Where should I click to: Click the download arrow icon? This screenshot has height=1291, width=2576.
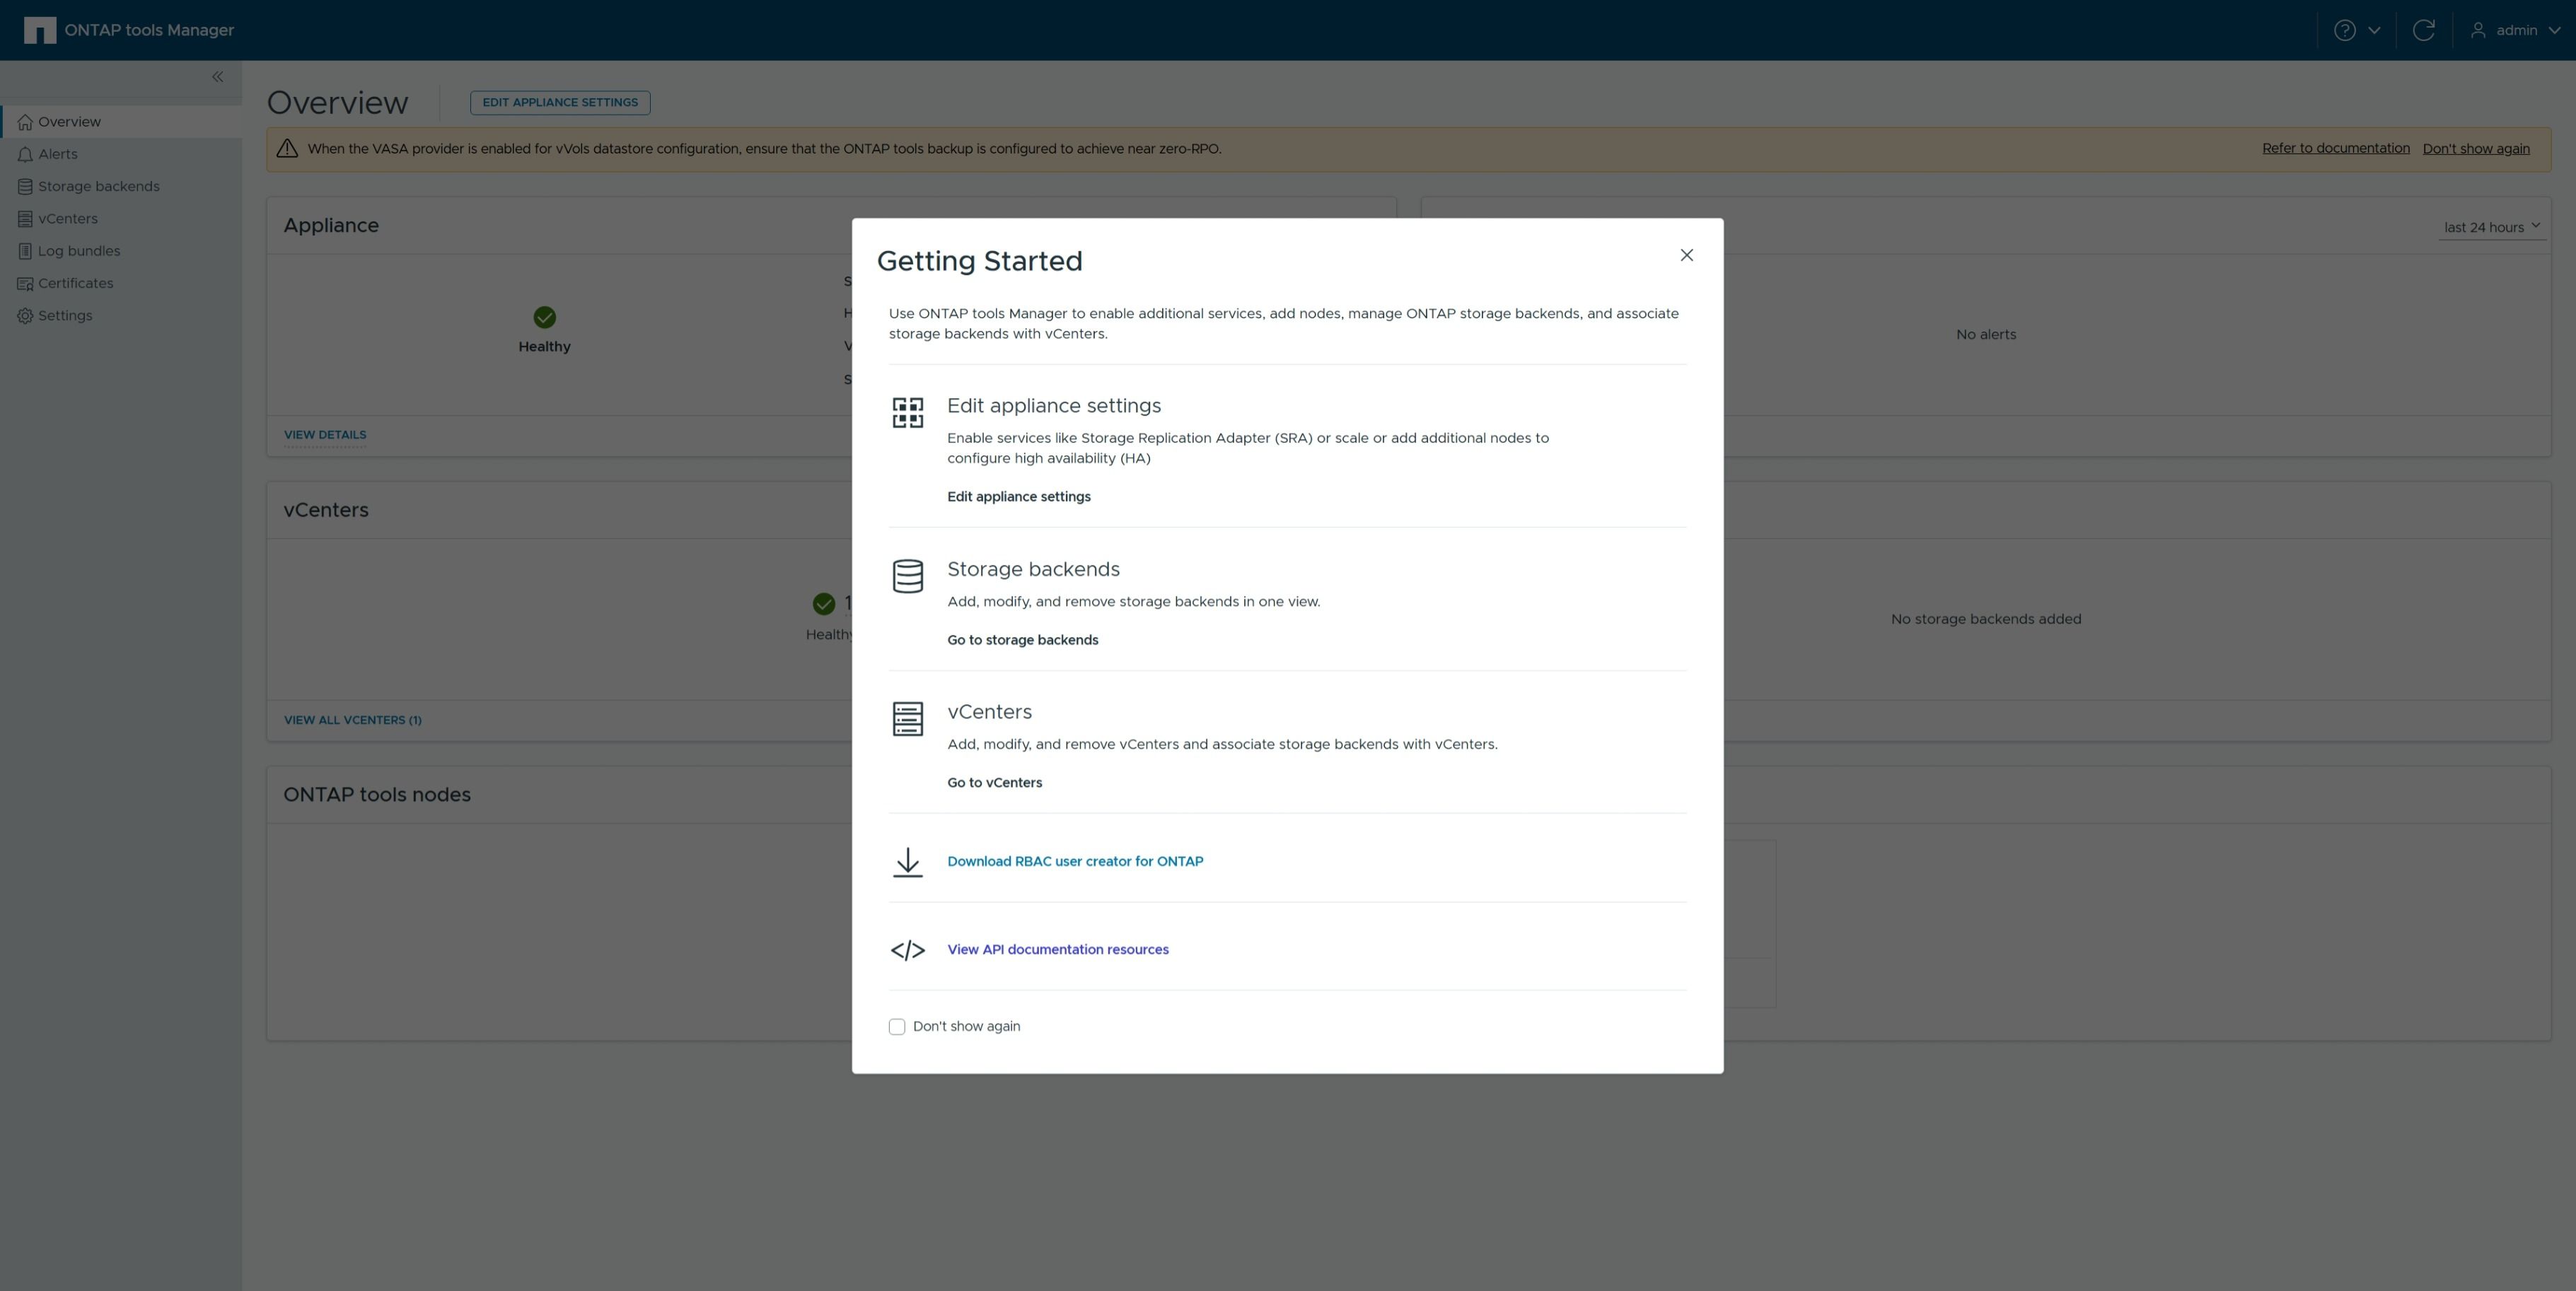coord(907,861)
